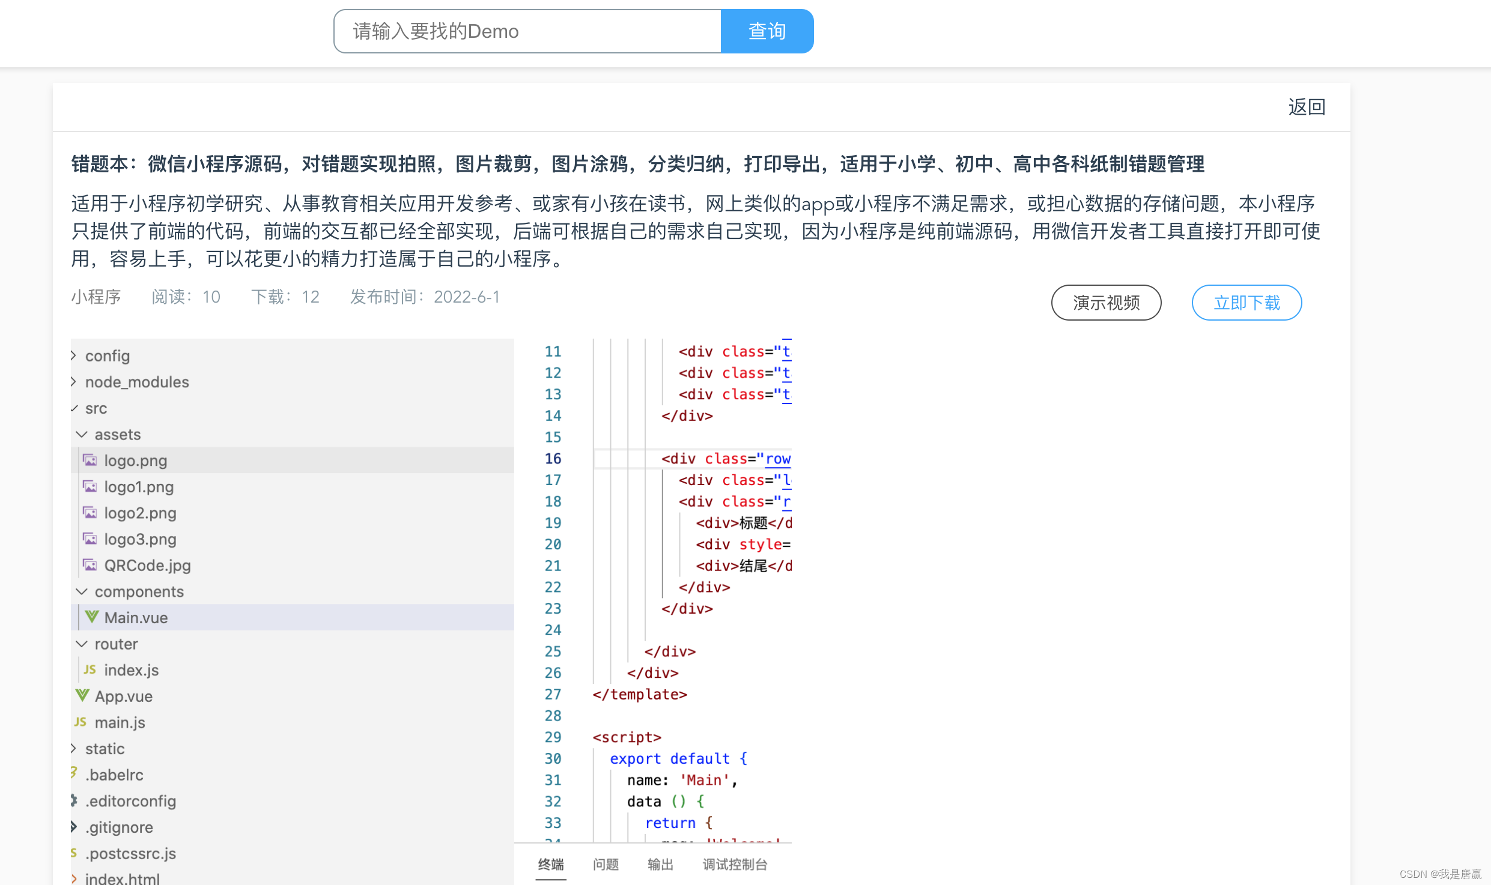Select the 输出 tab
Viewport: 1491px width, 885px height.
(660, 864)
